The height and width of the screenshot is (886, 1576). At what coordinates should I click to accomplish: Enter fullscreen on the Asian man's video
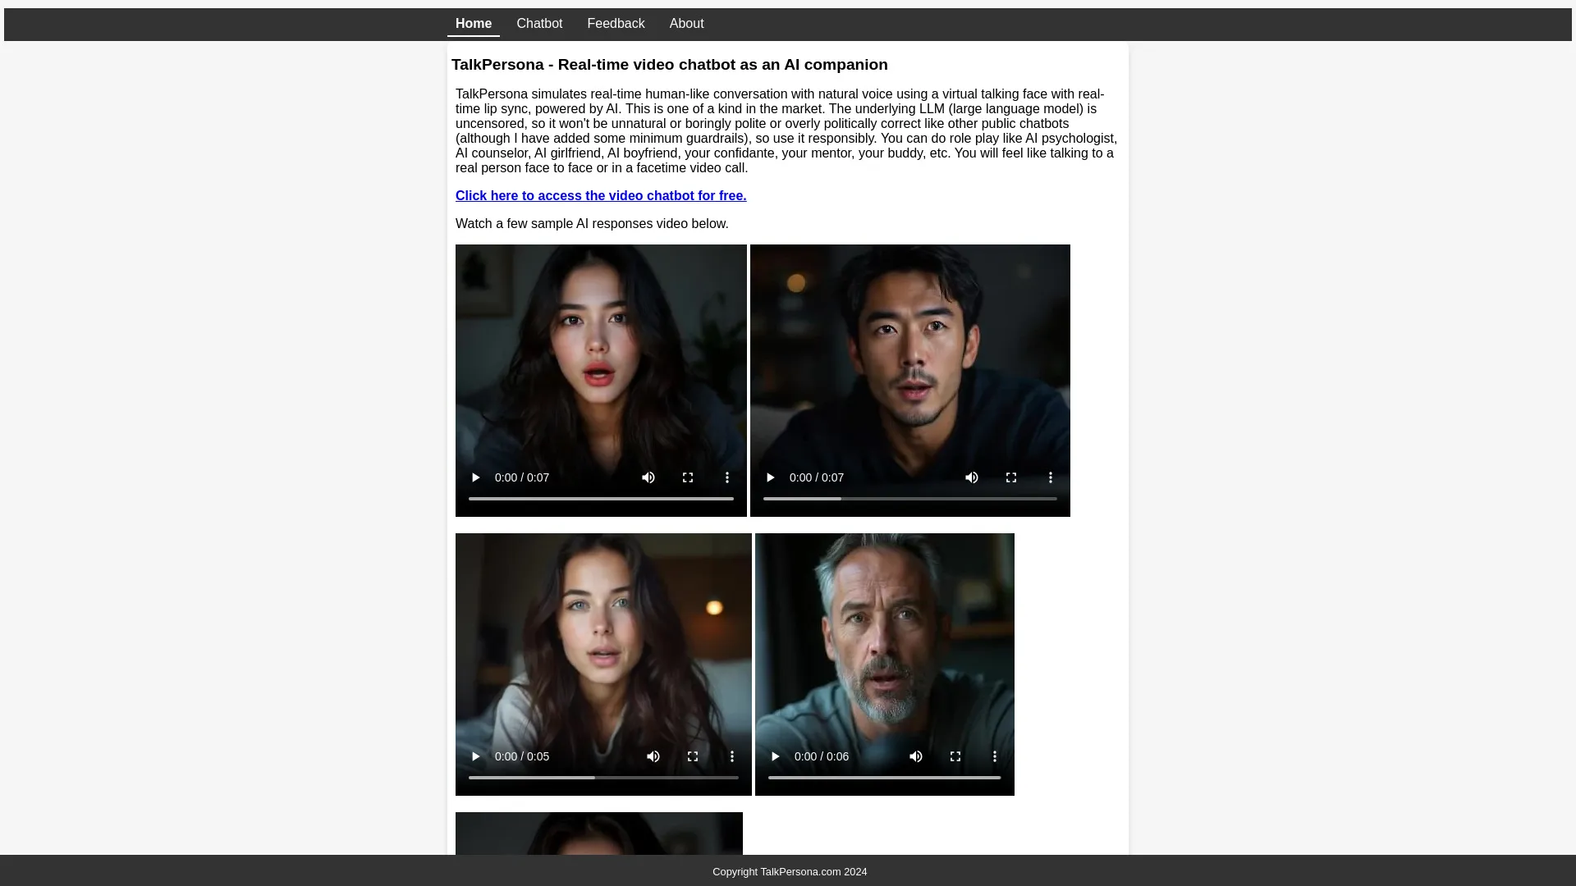(x=1011, y=477)
